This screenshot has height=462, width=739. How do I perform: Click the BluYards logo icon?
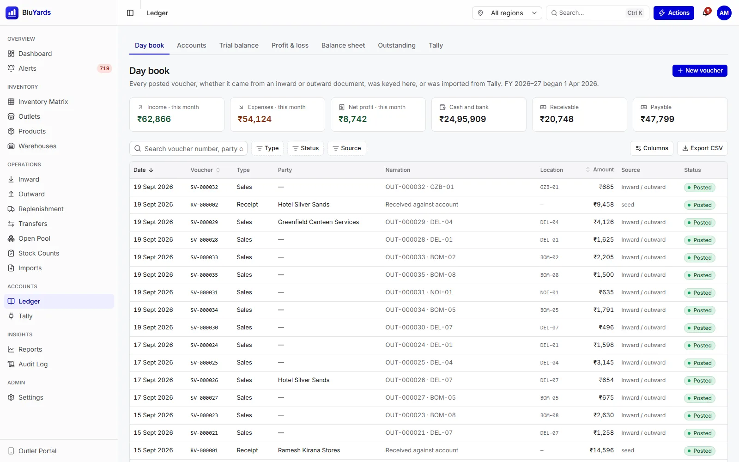[x=12, y=13]
